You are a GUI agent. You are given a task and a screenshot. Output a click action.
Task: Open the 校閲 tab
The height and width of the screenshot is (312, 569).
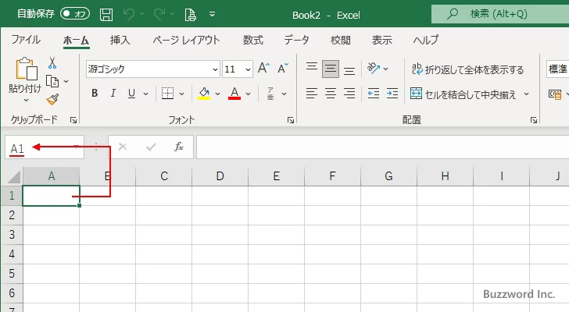coord(341,40)
